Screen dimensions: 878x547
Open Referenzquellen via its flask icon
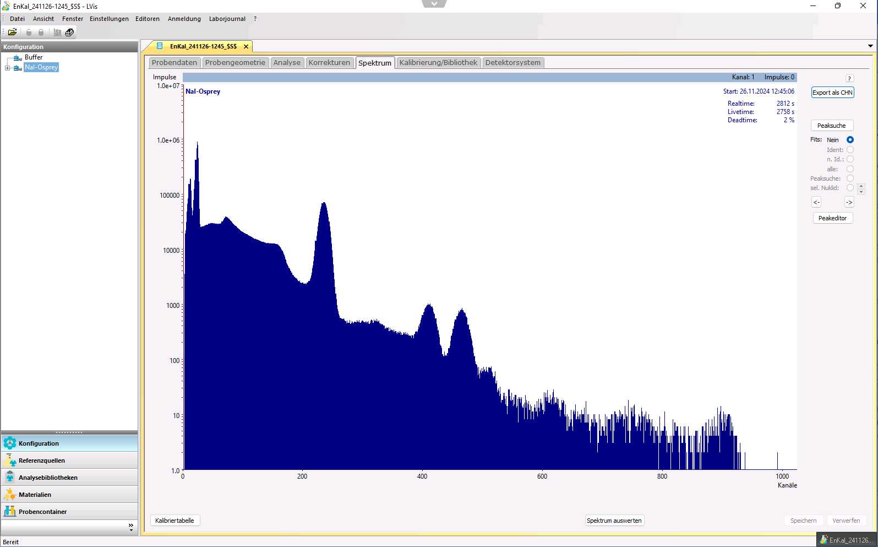pyautogui.click(x=10, y=461)
